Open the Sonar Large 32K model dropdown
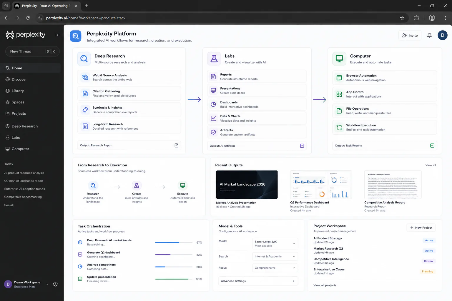 [x=275, y=243]
